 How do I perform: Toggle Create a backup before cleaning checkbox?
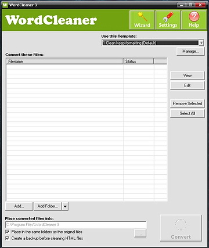tap(8, 238)
